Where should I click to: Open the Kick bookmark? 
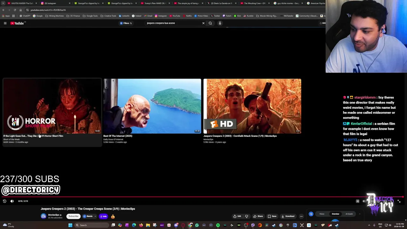pos(237,16)
